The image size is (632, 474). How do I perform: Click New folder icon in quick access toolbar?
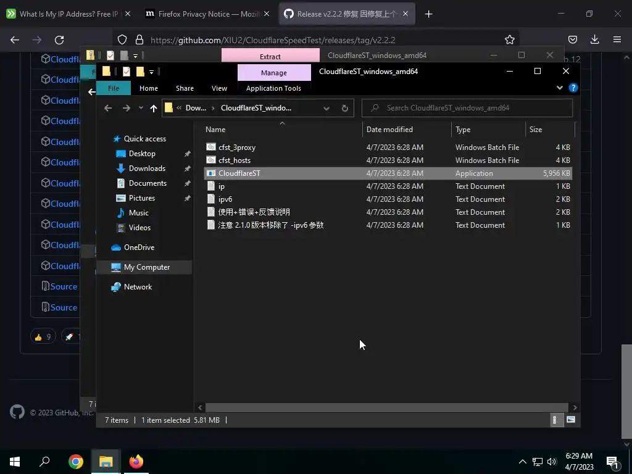tap(140, 72)
